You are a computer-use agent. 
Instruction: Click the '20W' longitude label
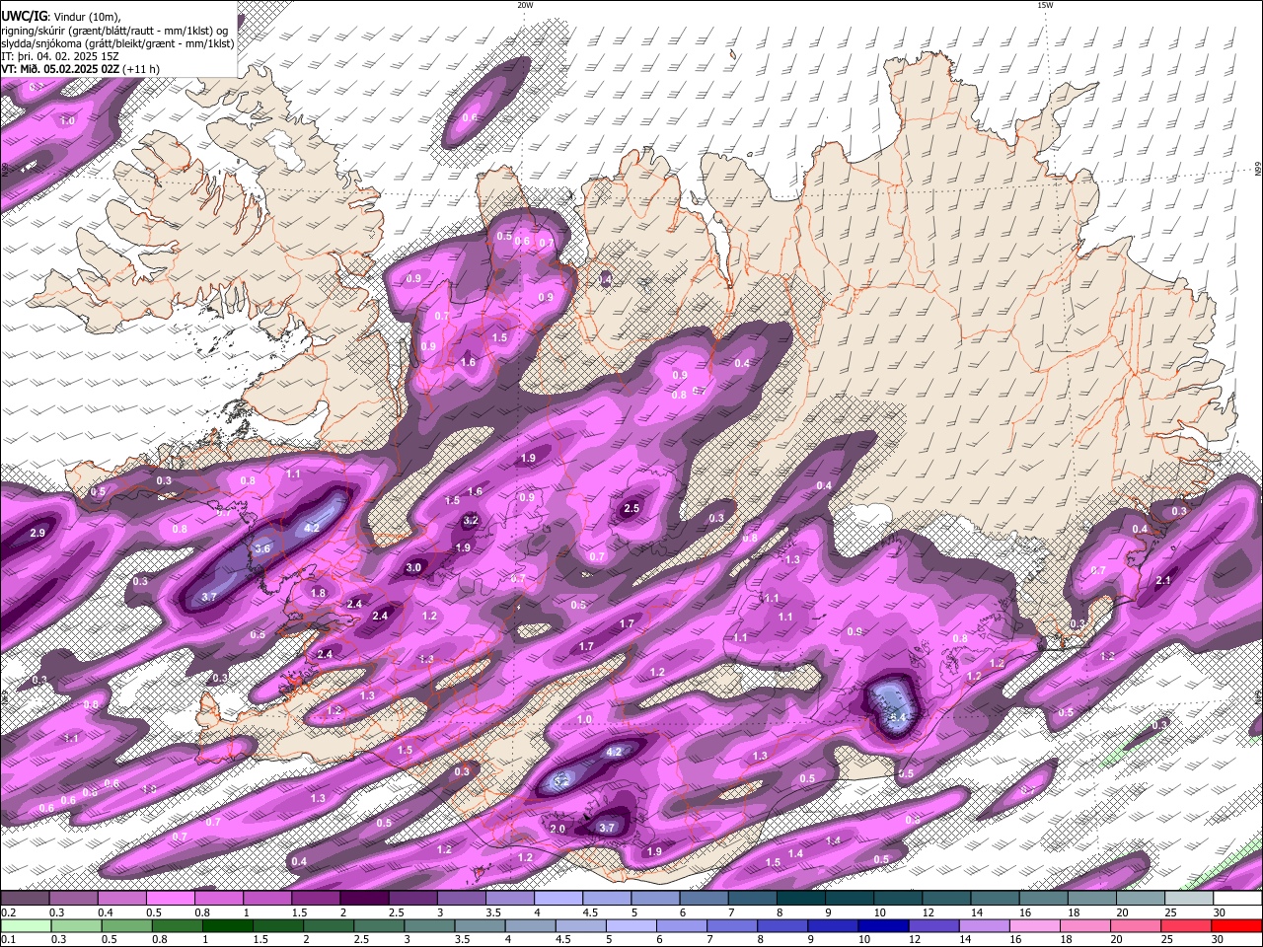point(525,5)
